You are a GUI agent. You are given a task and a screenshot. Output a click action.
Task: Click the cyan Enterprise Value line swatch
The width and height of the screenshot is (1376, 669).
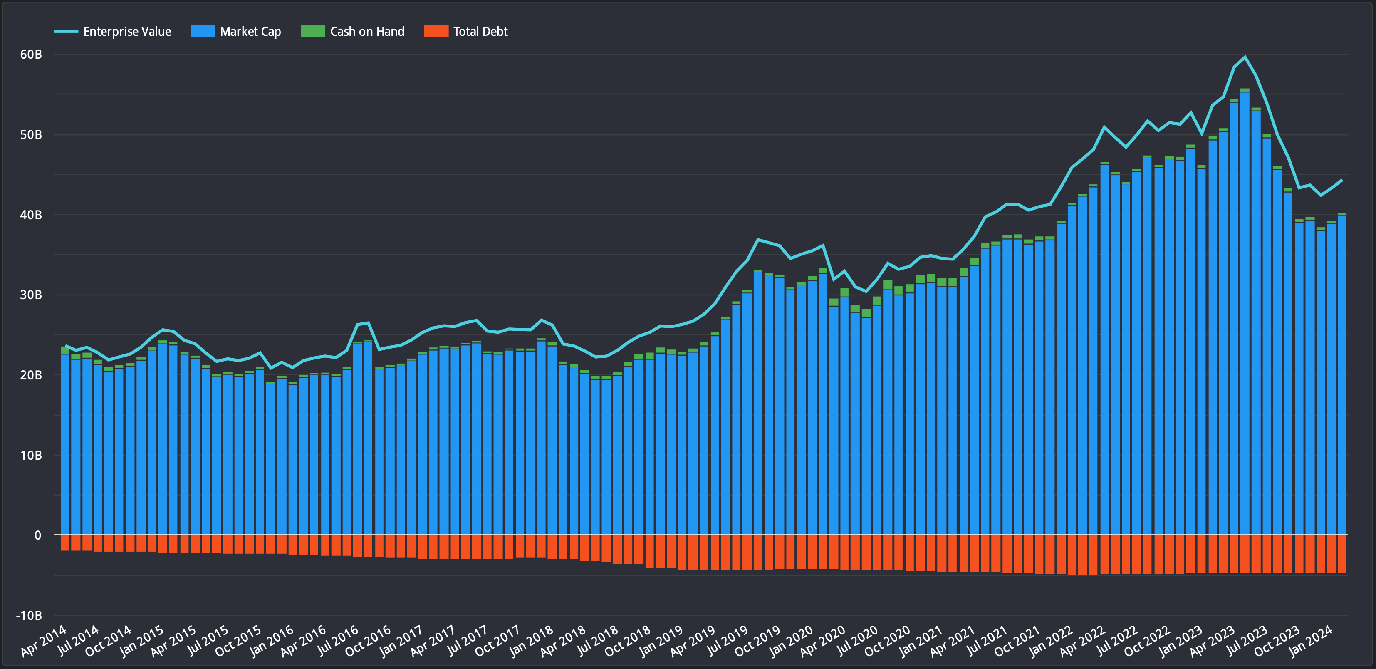click(66, 32)
